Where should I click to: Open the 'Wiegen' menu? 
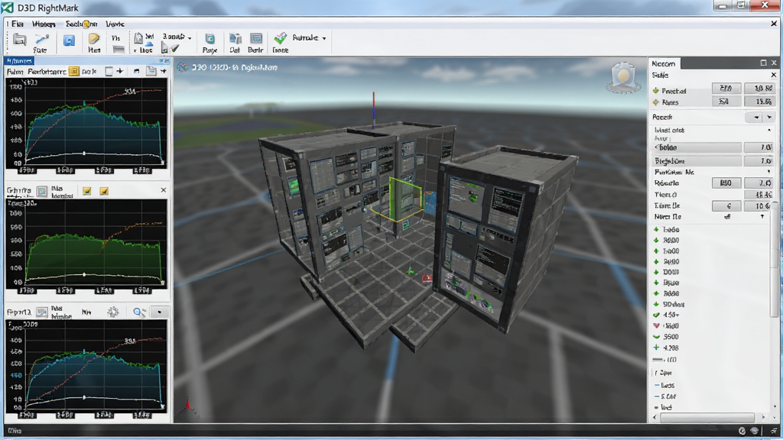click(x=44, y=24)
